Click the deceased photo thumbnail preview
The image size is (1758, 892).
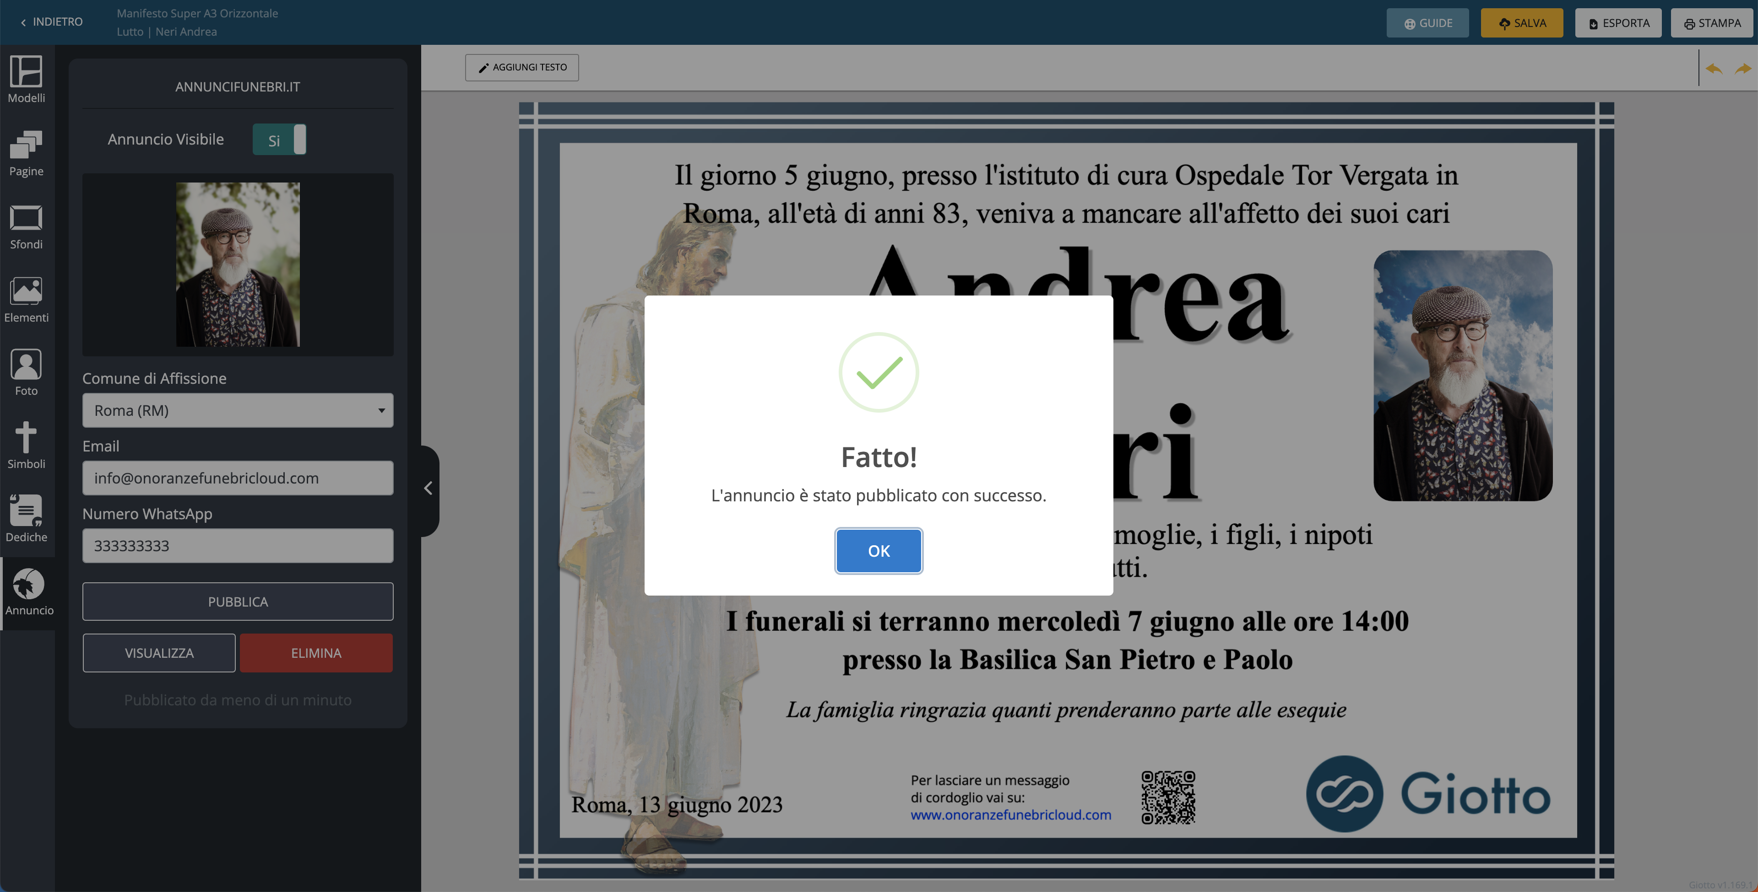[238, 264]
